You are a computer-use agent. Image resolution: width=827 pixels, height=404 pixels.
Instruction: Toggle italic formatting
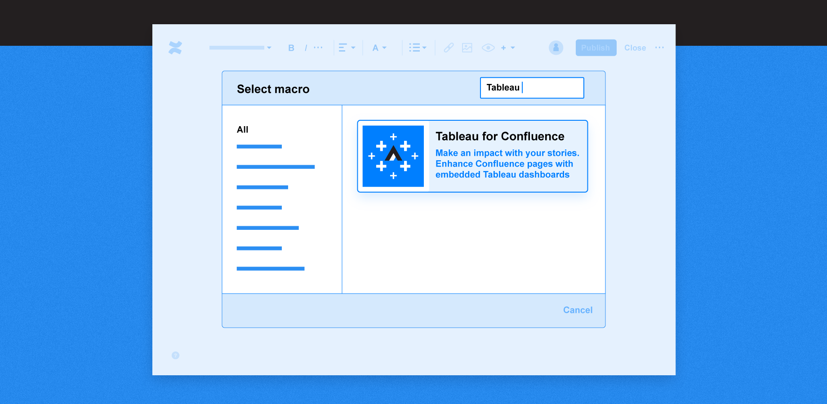click(x=306, y=48)
